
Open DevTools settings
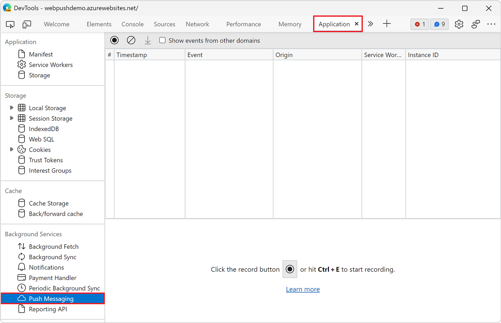tap(459, 24)
